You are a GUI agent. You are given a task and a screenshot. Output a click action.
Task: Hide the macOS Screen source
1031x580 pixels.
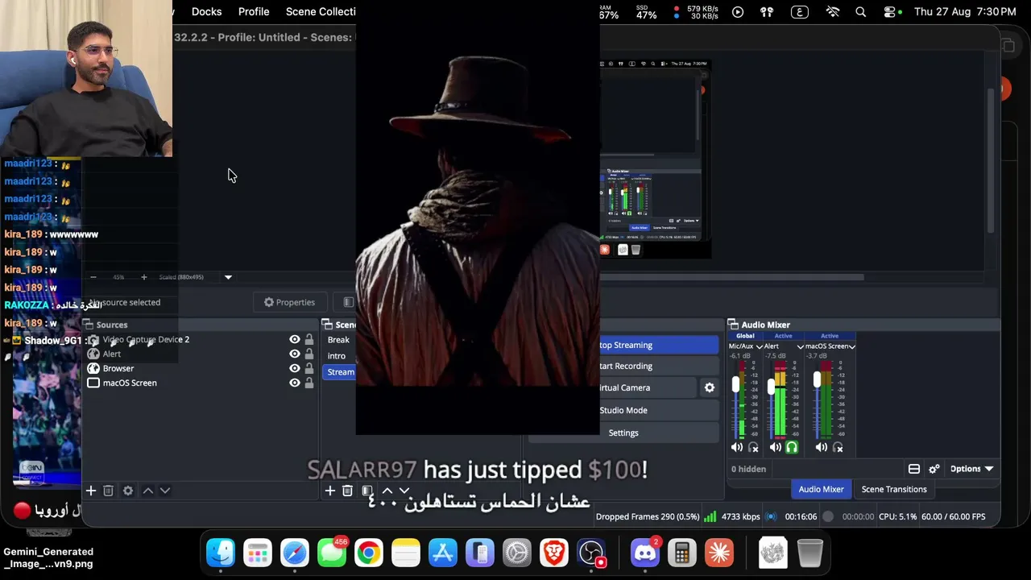[x=295, y=383]
